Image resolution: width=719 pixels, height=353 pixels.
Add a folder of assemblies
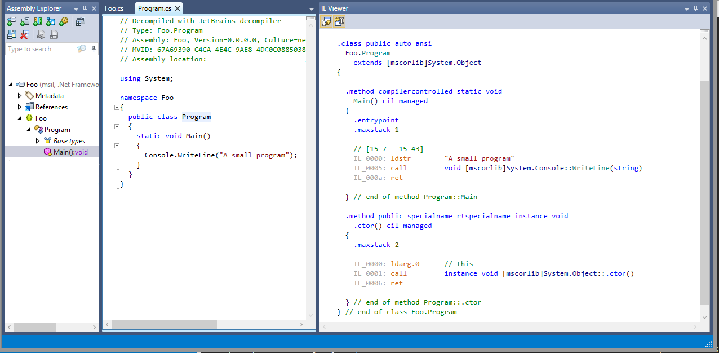(24, 21)
